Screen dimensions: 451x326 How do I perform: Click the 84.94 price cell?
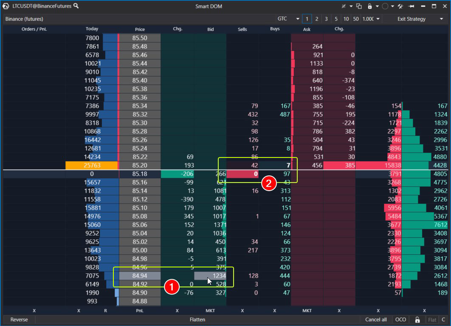(x=140, y=276)
